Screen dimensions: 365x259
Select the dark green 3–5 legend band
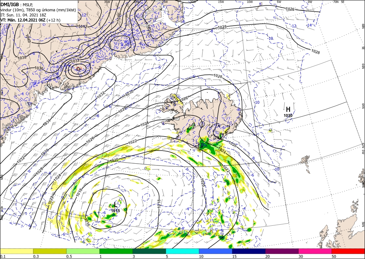coord(149,251)
